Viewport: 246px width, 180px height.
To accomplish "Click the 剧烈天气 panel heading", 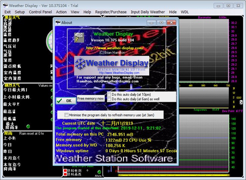I will point(12,85).
